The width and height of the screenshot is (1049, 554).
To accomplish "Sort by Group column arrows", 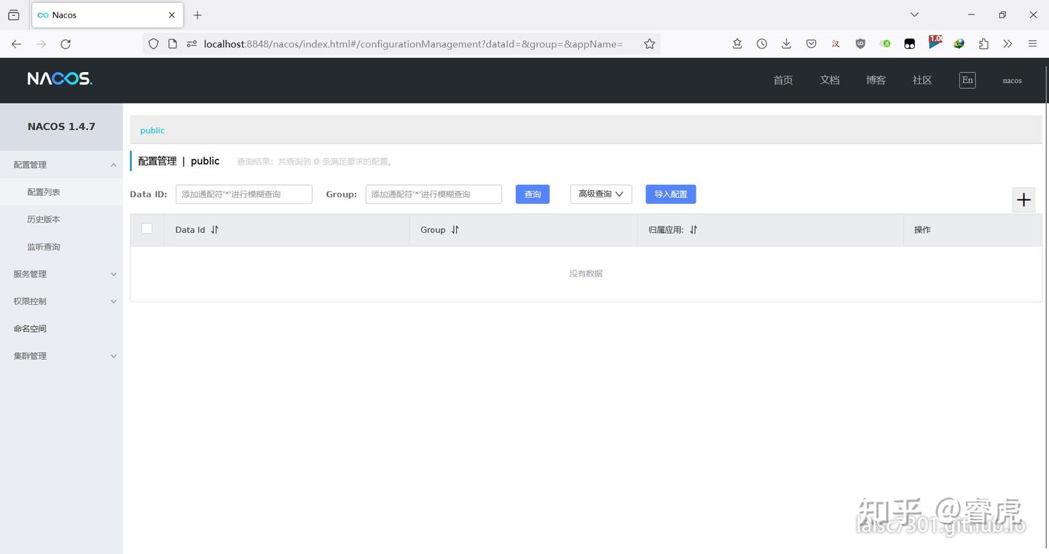I will point(455,229).
